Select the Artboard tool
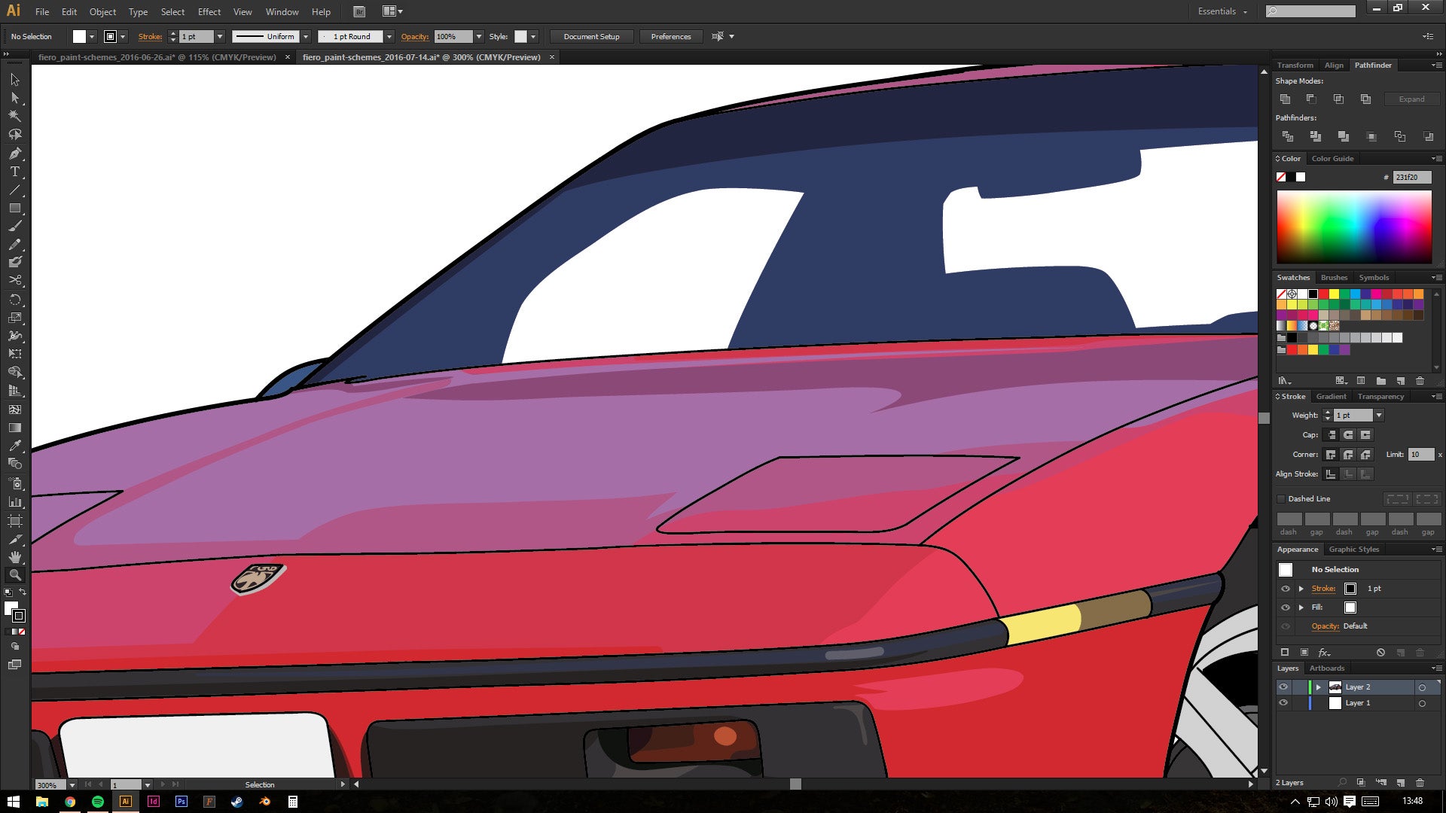1446x813 pixels. (15, 520)
